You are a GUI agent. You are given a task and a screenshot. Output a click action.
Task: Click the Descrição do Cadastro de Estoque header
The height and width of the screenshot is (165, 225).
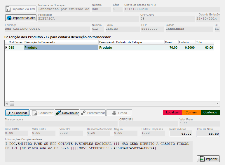pos(131,42)
